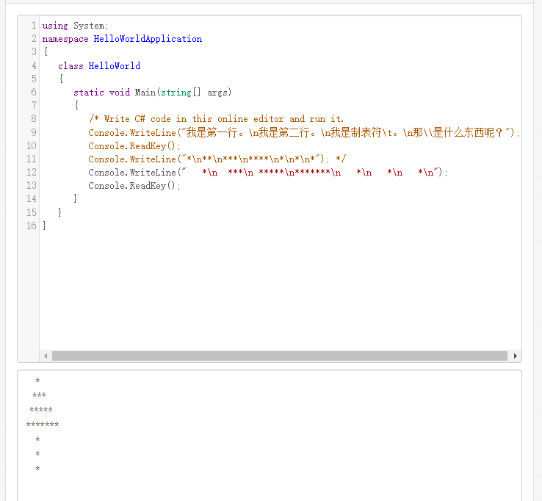Click 'class HelloWorld' in the code
Viewport: 542px width, 501px height.
(99, 65)
